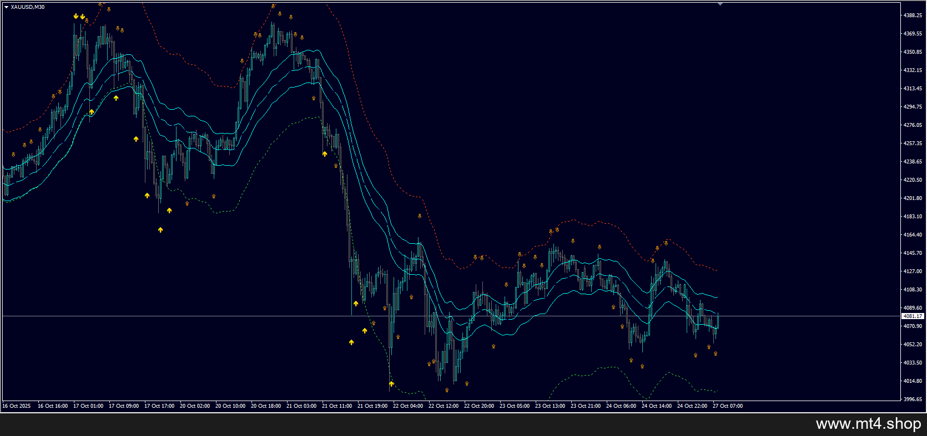Click time axis label 20 Oct 10:00
The image size is (927, 436).
pos(230,406)
